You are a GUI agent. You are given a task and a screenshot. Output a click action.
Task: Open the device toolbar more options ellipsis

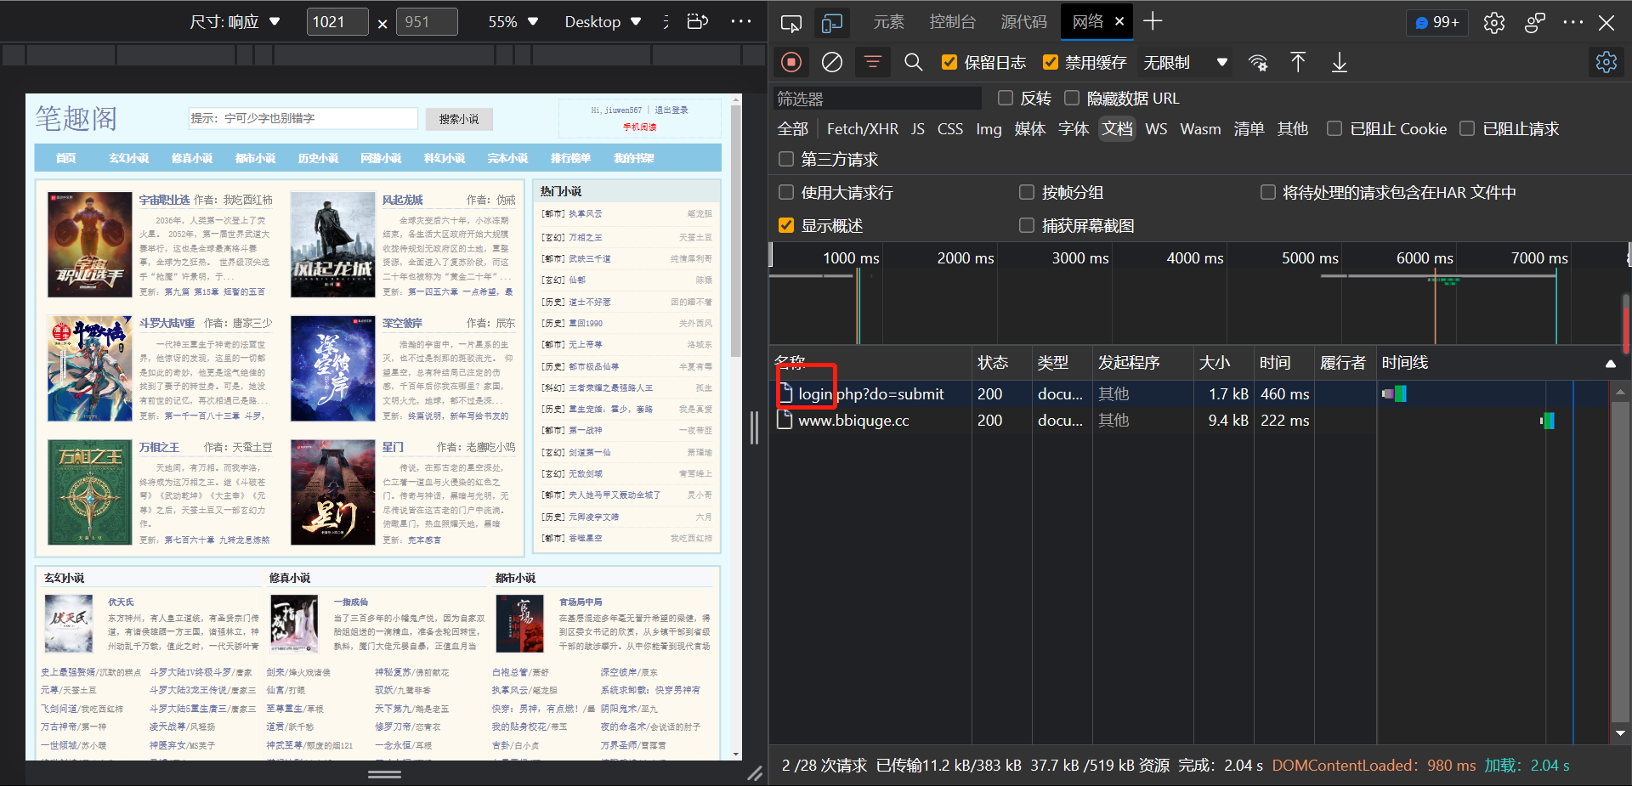(741, 21)
